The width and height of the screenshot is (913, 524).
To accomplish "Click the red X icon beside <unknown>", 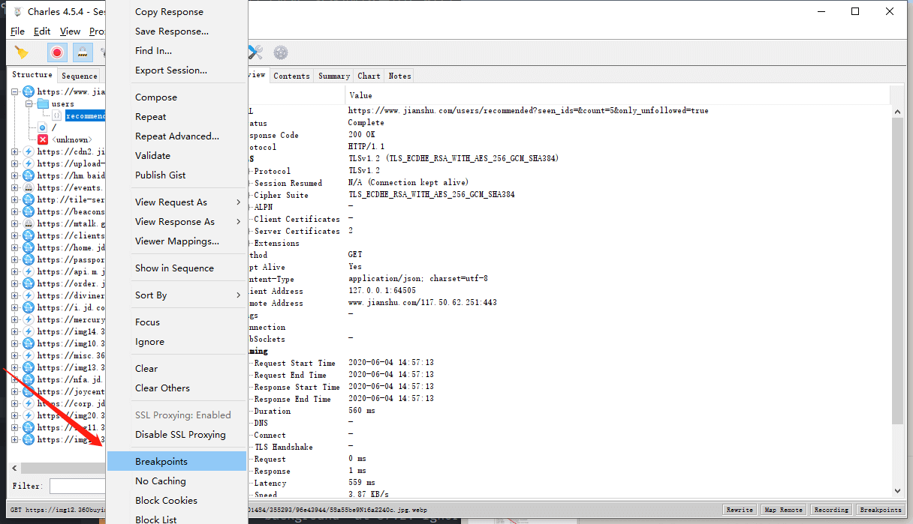I will (x=43, y=139).
